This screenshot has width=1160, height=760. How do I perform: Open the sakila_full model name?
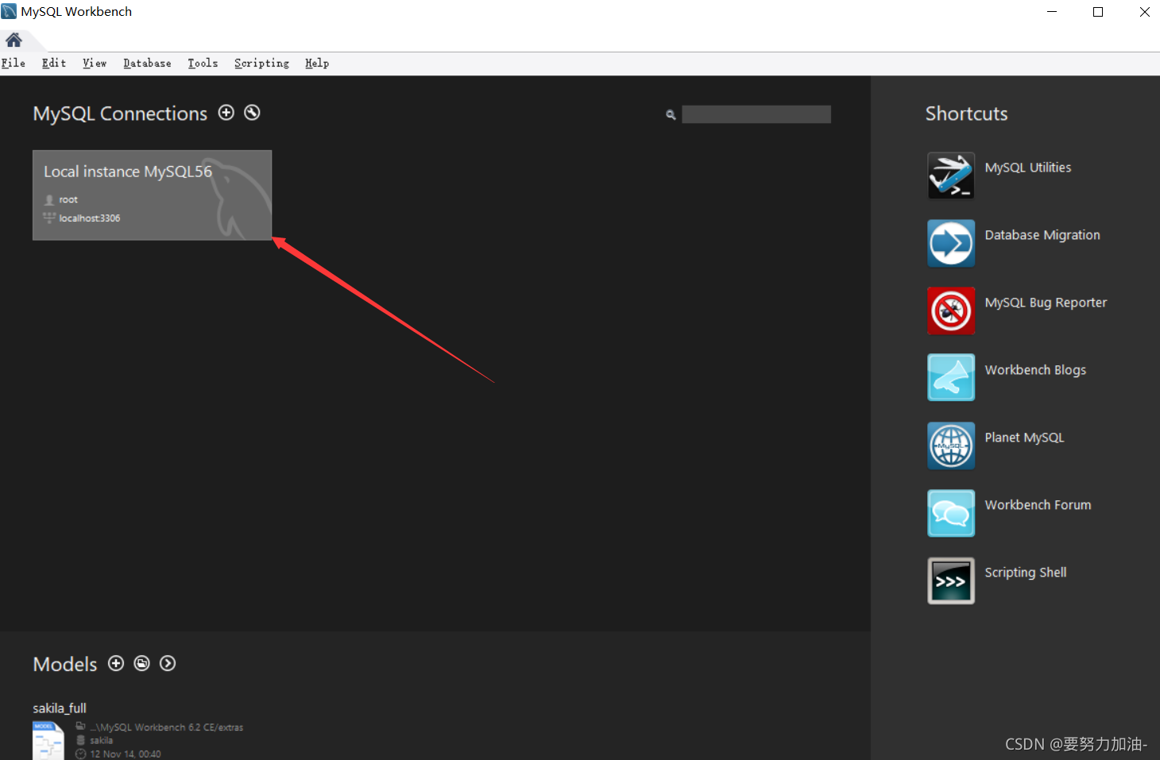pyautogui.click(x=60, y=708)
